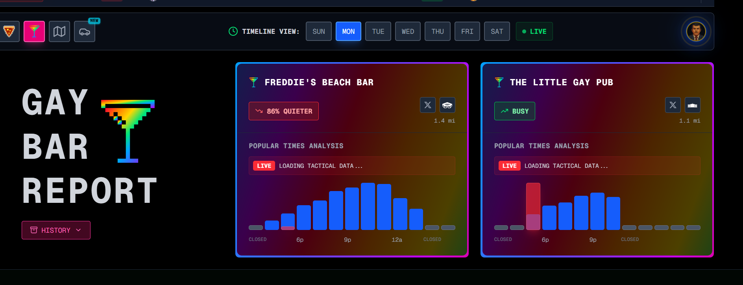Switch timeline view to SUN

pyautogui.click(x=319, y=31)
